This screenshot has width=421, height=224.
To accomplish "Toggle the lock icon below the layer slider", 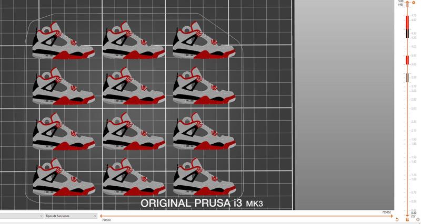I will coord(407,219).
